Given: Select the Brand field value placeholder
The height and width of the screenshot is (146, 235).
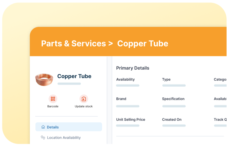Looking at the screenshot, I should [128, 106].
